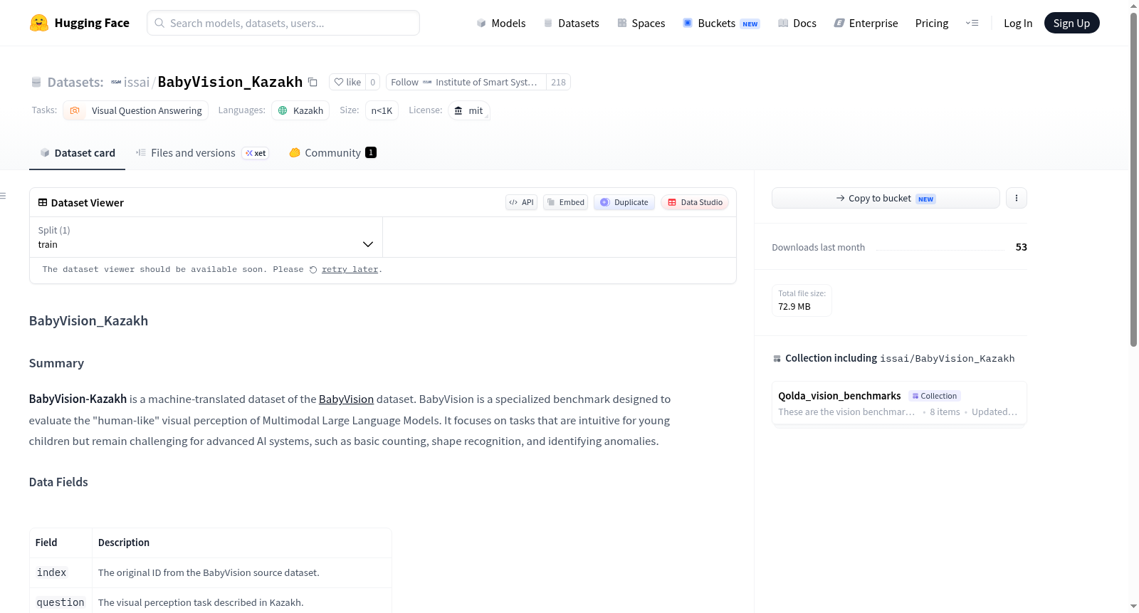The width and height of the screenshot is (1139, 613).
Task: Click the Dataset Viewer table icon
Action: [x=43, y=202]
